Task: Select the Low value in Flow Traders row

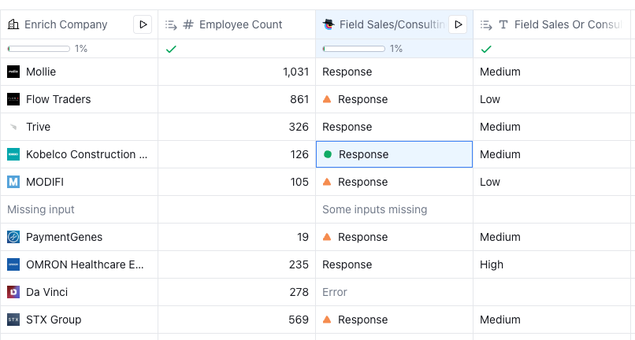Action: (x=551, y=99)
